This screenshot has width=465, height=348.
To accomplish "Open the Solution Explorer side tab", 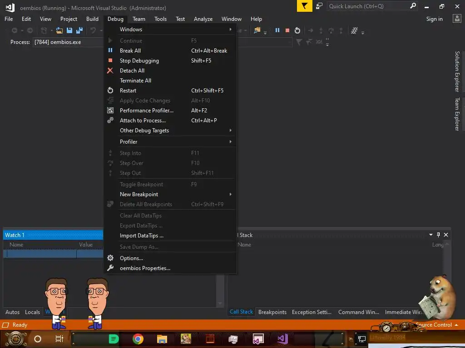I will click(x=457, y=71).
